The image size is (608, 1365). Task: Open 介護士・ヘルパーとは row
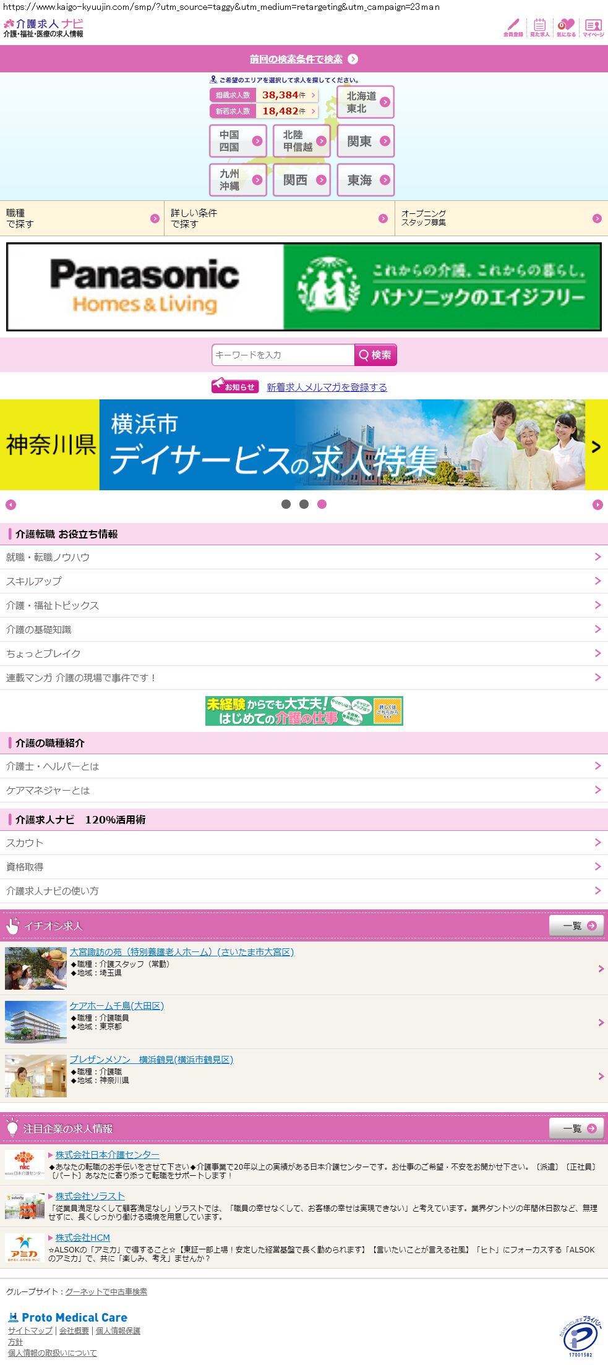pos(304,766)
